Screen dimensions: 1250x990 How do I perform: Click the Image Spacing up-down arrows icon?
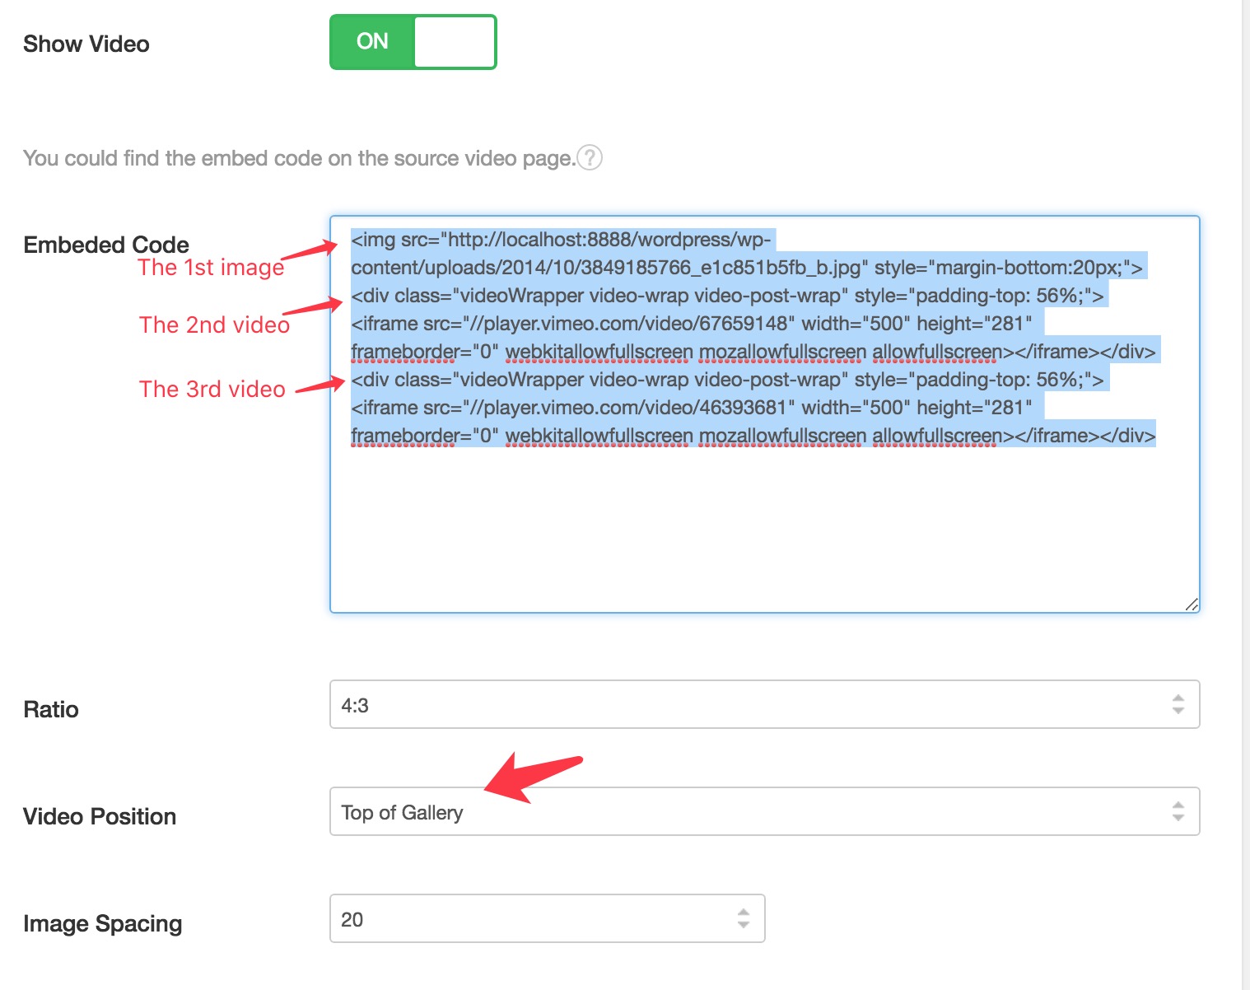744,918
